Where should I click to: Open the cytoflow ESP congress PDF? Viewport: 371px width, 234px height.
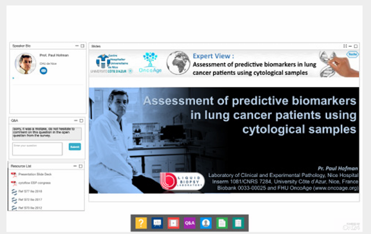(35, 183)
